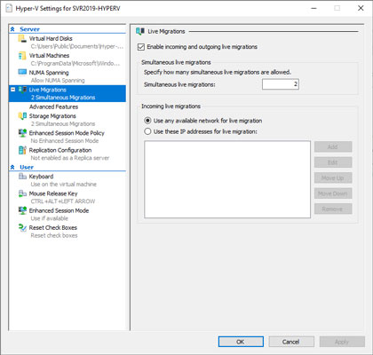Click the Reset Check Boxes icon
The image size is (373, 355).
(22, 228)
